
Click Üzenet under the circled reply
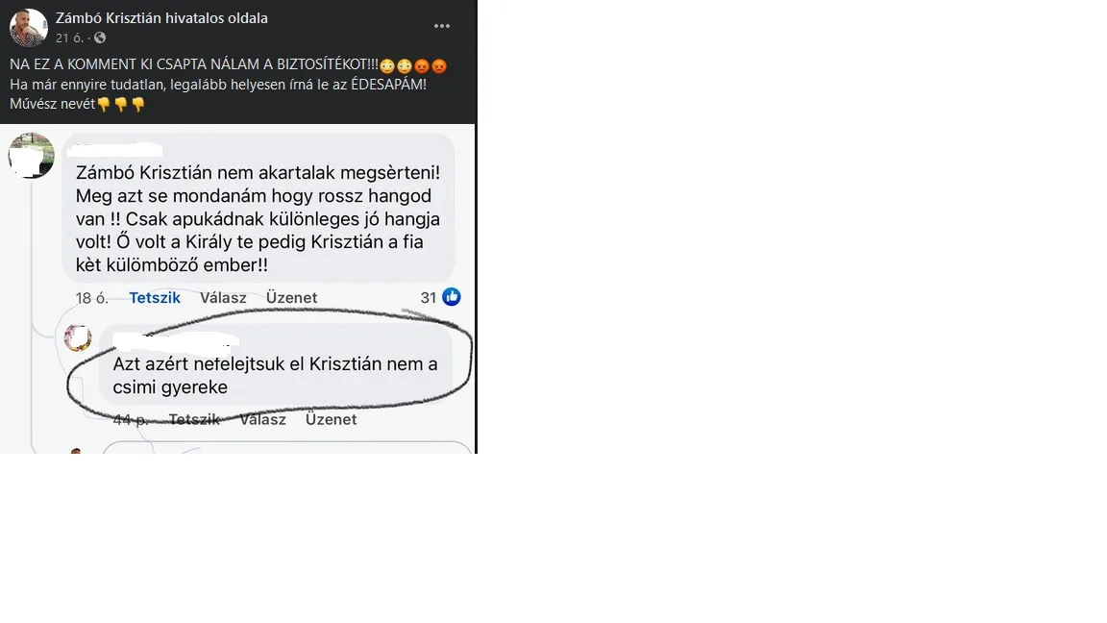tap(332, 419)
